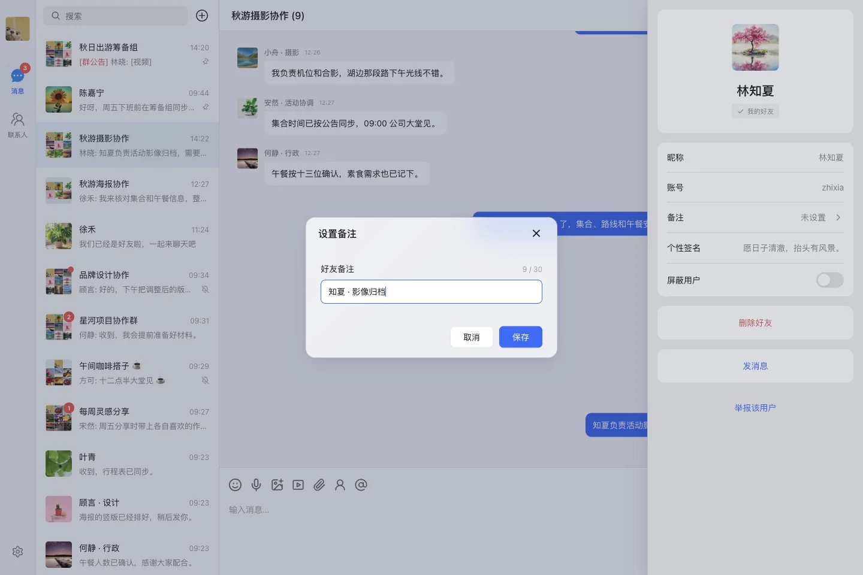The image size is (863, 575).
Task: Click the search box
Action: click(x=115, y=16)
